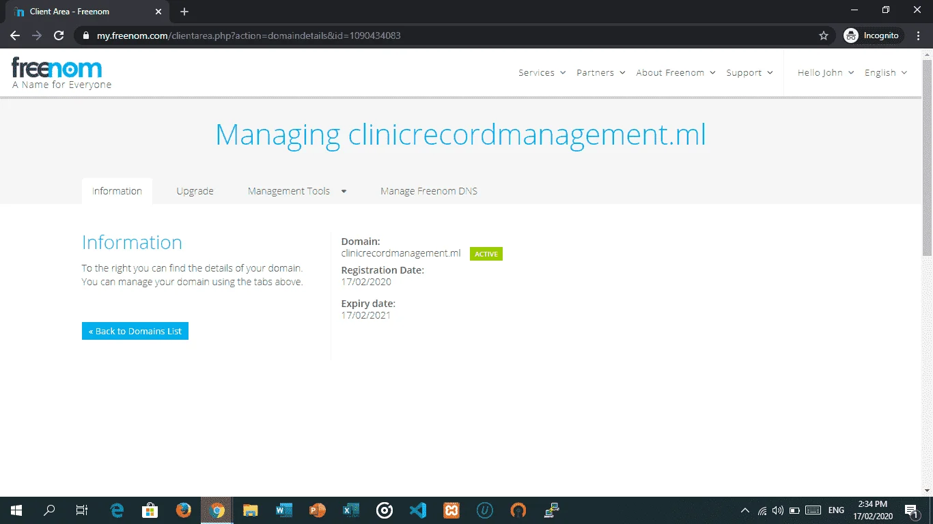Click the registration date 17/02/2020

click(366, 282)
